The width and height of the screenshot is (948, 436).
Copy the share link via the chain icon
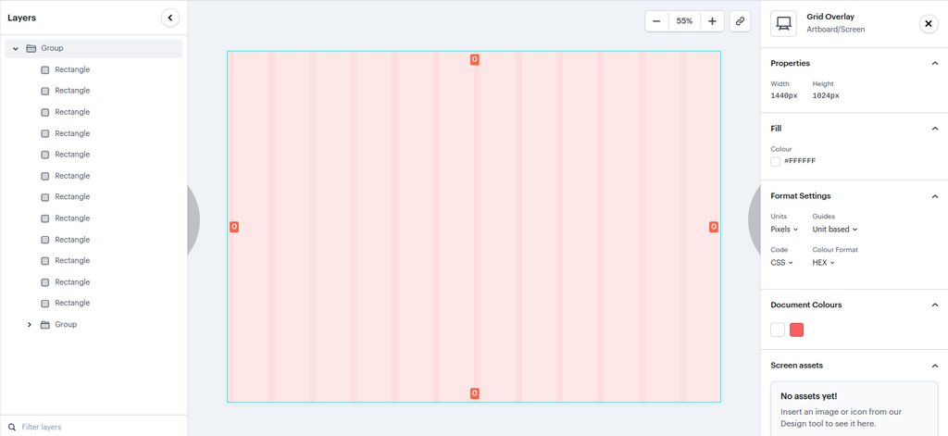pyautogui.click(x=740, y=21)
